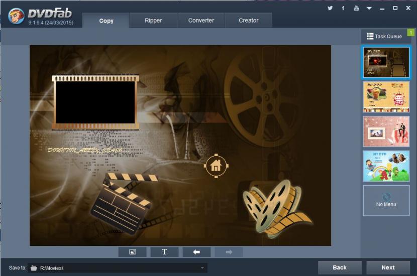Close the DVDFab window

(x=408, y=8)
